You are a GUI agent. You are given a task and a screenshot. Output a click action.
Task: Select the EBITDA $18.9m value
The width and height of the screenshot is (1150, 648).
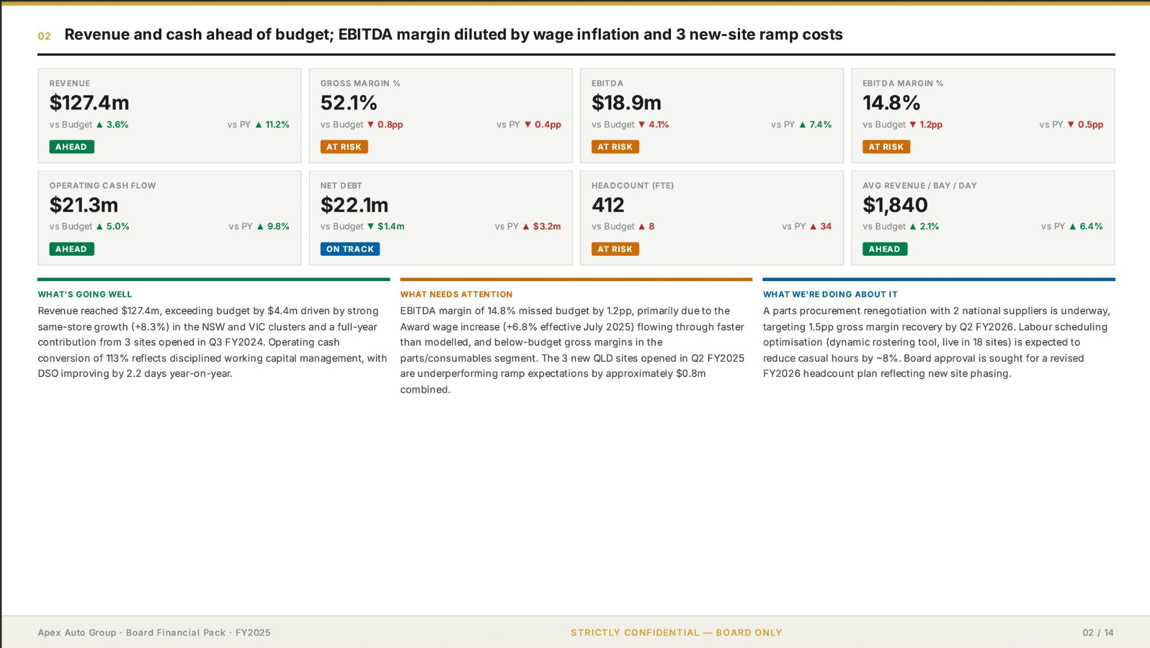point(626,103)
